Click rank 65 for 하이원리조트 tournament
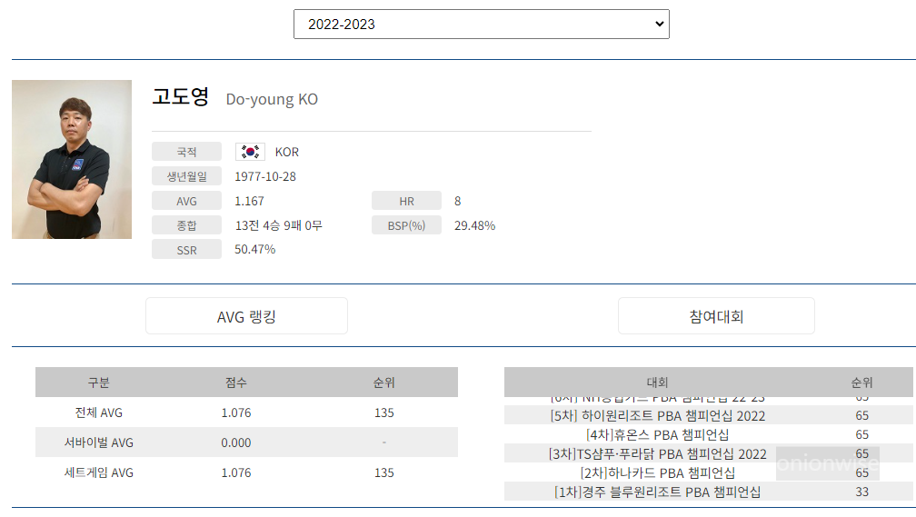The width and height of the screenshot is (916, 517). pyautogui.click(x=861, y=415)
